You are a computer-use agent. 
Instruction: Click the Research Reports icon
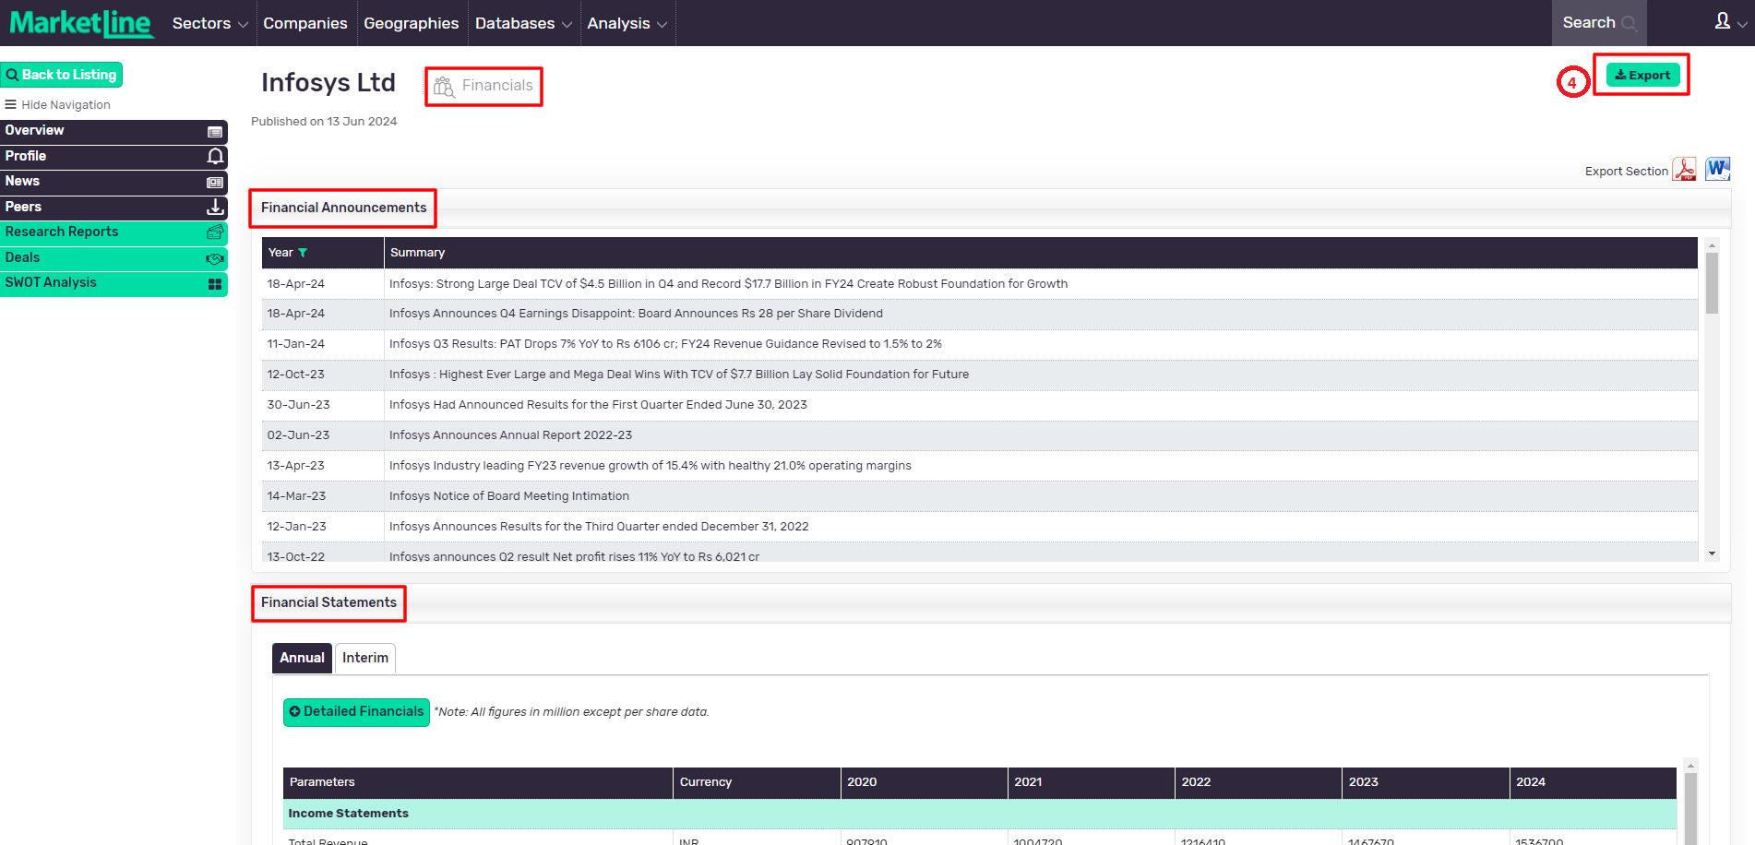[x=215, y=232]
